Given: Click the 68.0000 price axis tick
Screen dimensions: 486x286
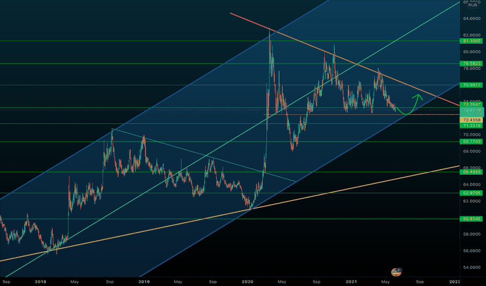Looking at the screenshot, I should point(472,151).
